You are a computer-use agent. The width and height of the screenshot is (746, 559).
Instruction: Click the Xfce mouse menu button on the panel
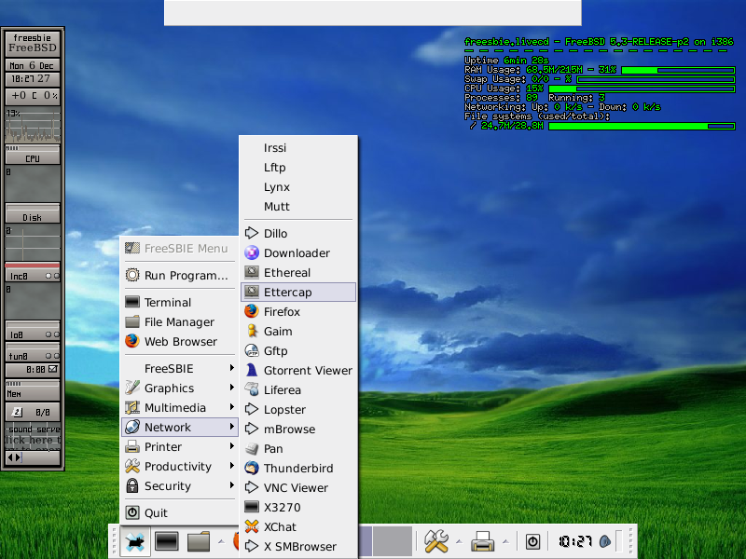134,541
